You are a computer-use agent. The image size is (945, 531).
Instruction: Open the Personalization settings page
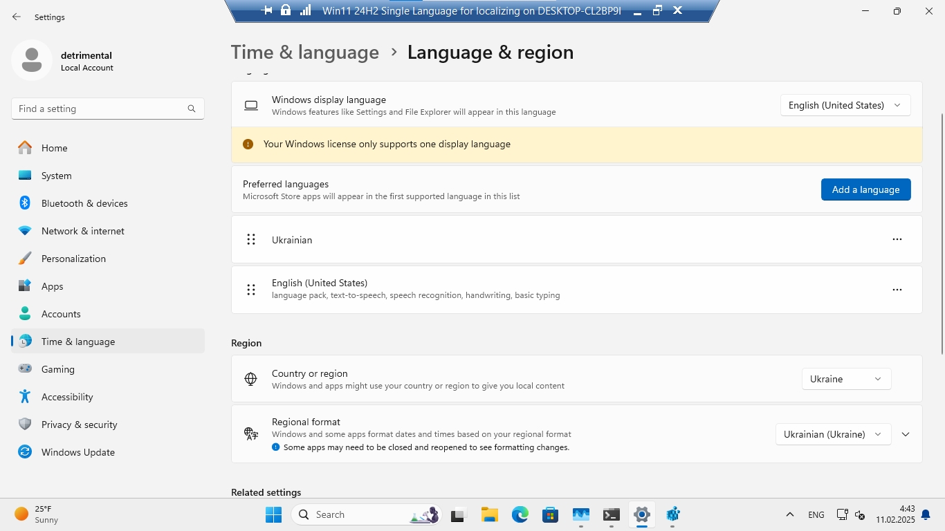click(x=73, y=259)
